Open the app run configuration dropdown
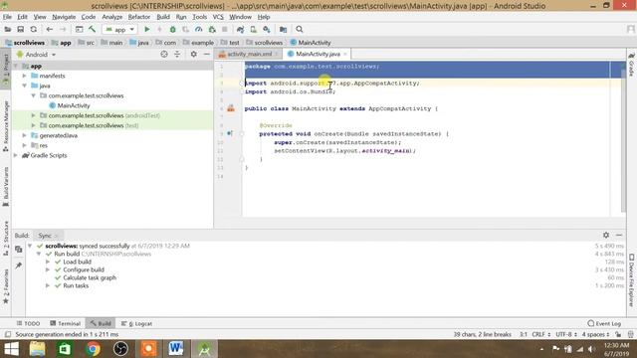Screen dimensions: 637x358 pyautogui.click(x=119, y=29)
